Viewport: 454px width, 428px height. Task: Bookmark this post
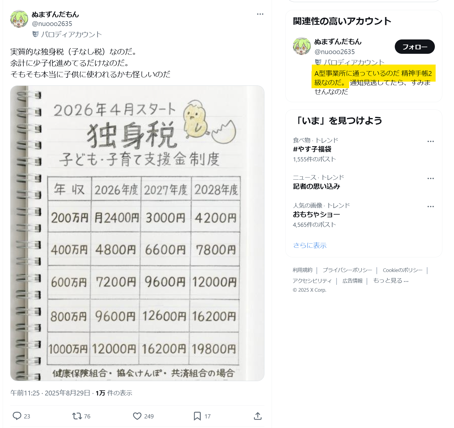pos(197,416)
